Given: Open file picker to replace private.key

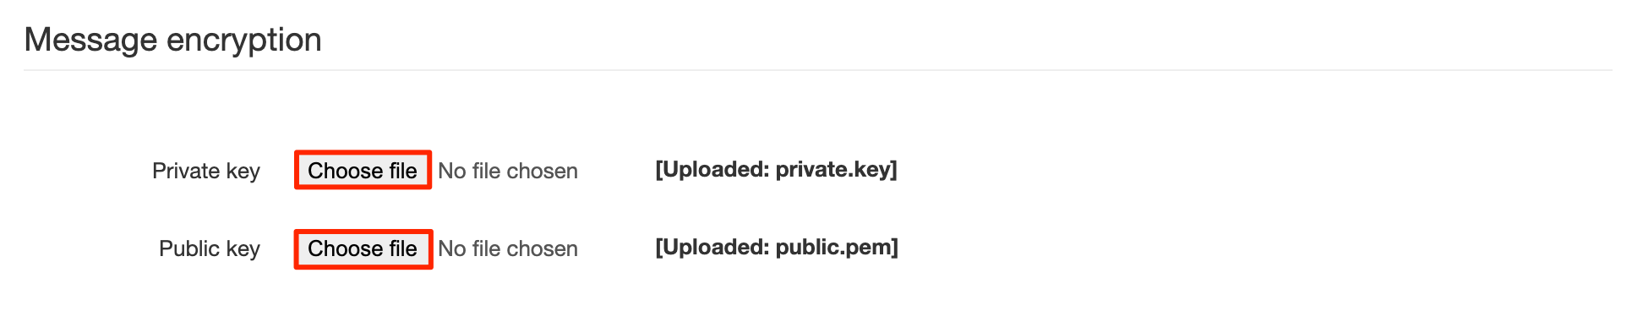Looking at the screenshot, I should pyautogui.click(x=363, y=171).
